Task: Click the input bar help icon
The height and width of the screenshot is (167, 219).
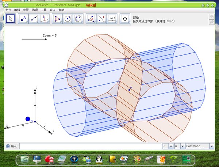Action: pyautogui.click(x=8, y=146)
